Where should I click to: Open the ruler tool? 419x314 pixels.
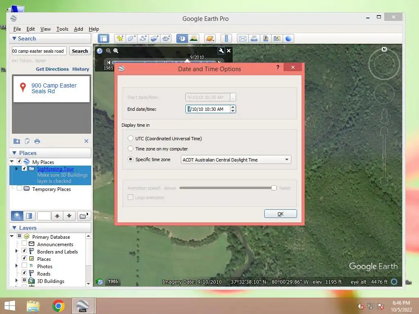[226, 38]
